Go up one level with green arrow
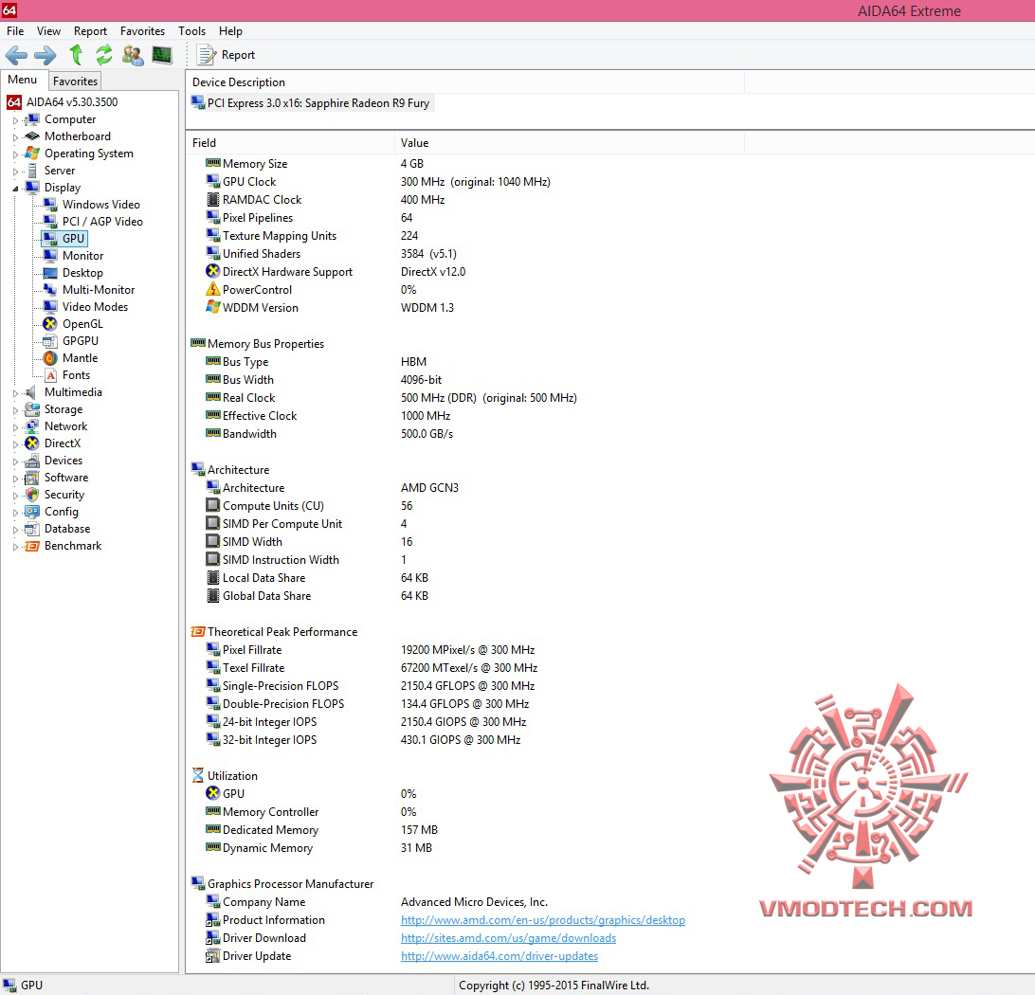The image size is (1035, 995). click(76, 55)
